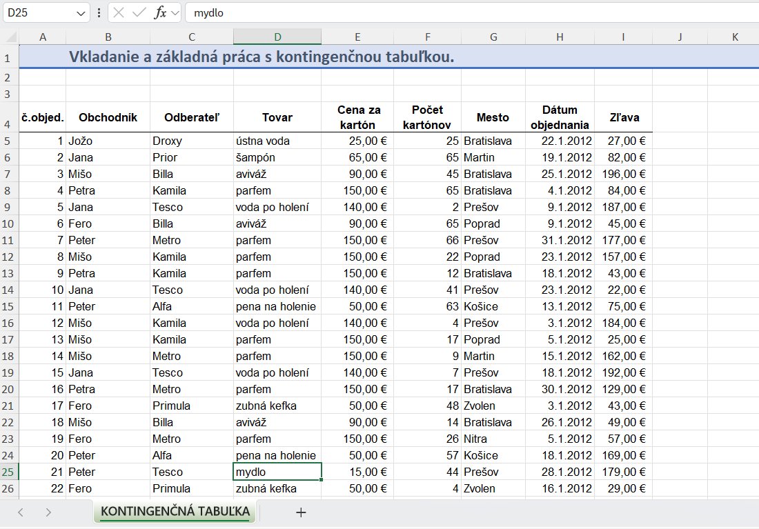Click the price cell 15,00 €

(357, 472)
